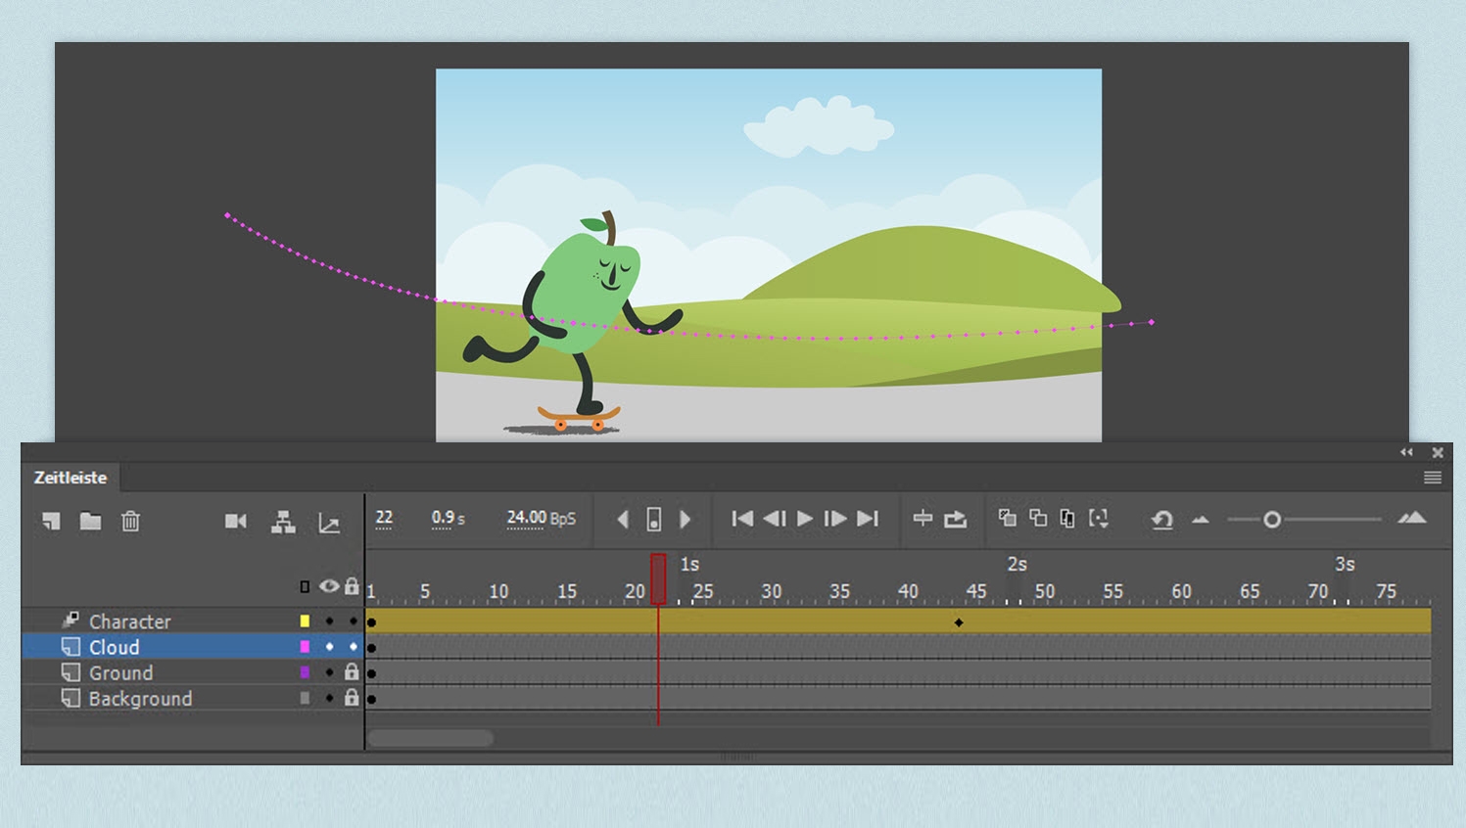Add a camera layer
This screenshot has width=1466, height=828.
pos(236,521)
